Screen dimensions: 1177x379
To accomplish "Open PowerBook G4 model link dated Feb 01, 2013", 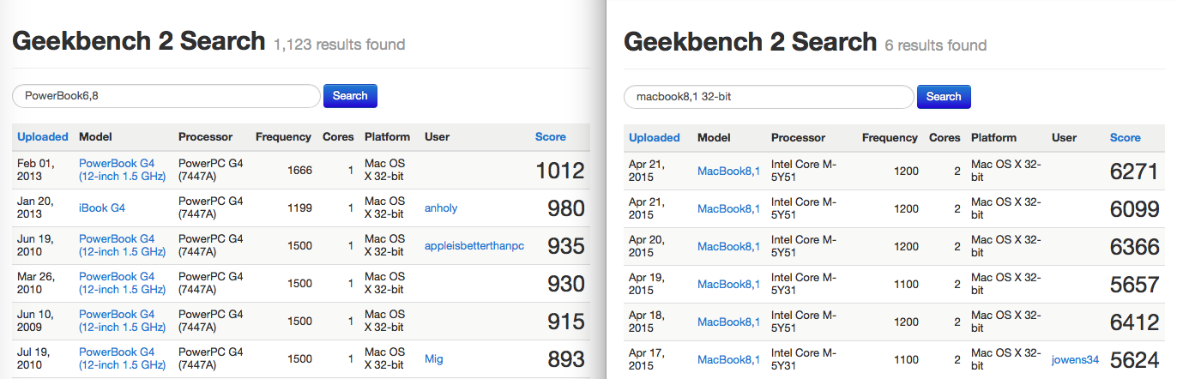I will pyautogui.click(x=122, y=170).
